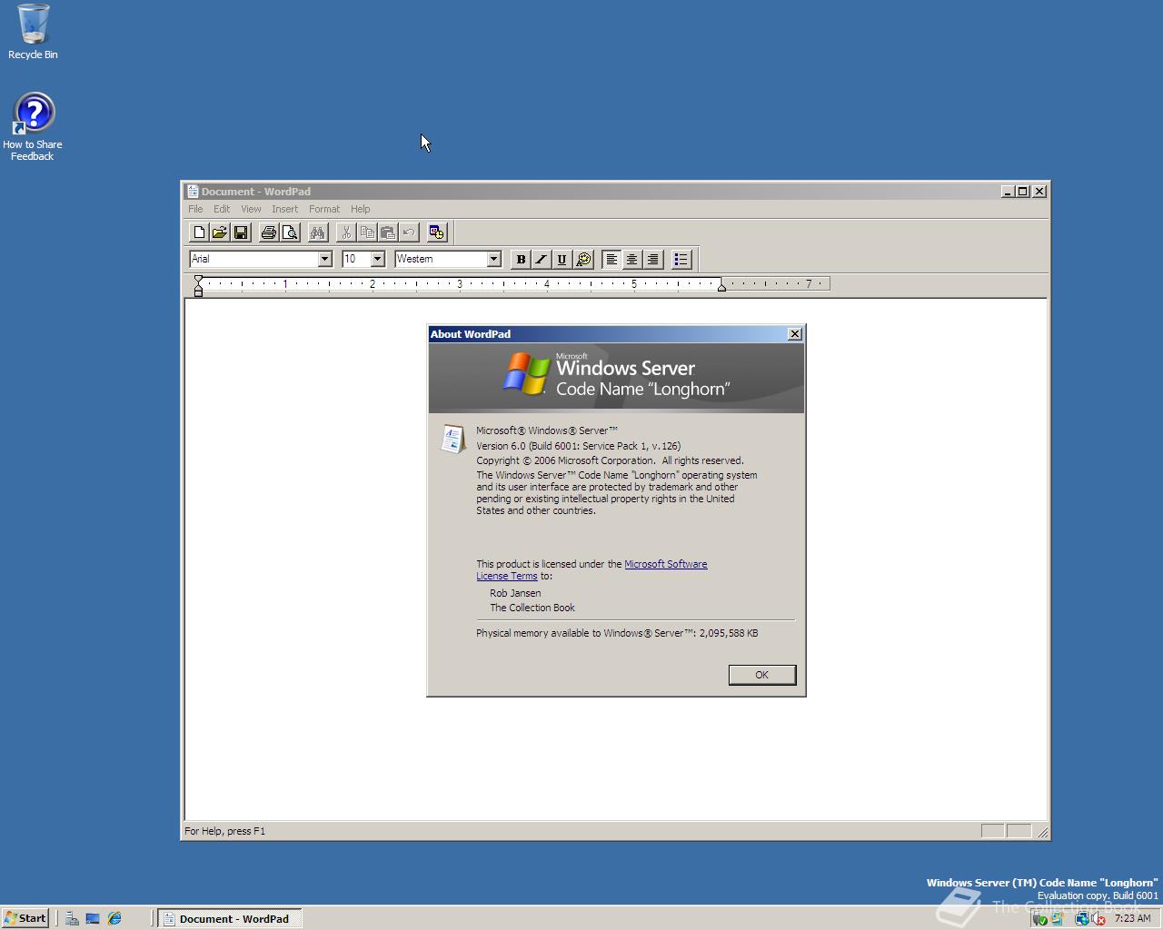
Task: Expand the Western script dropdown
Action: pyautogui.click(x=493, y=259)
